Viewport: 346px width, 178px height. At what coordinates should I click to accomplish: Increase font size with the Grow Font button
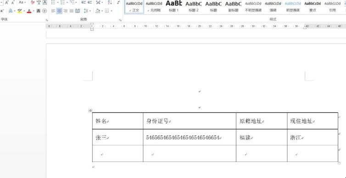[6, 3]
